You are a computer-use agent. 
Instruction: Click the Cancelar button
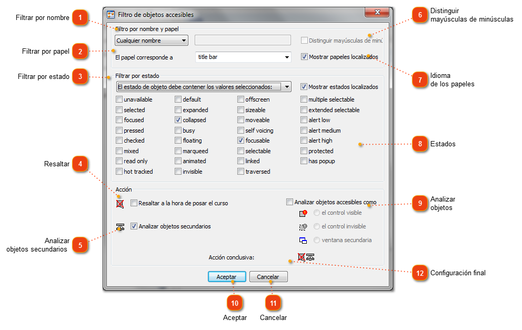pyautogui.click(x=268, y=277)
